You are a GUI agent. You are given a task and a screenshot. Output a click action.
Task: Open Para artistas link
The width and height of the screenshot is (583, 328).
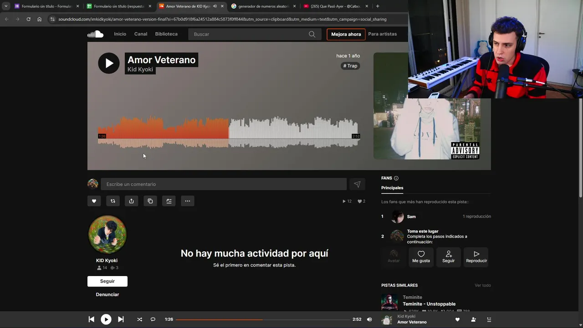(x=383, y=34)
